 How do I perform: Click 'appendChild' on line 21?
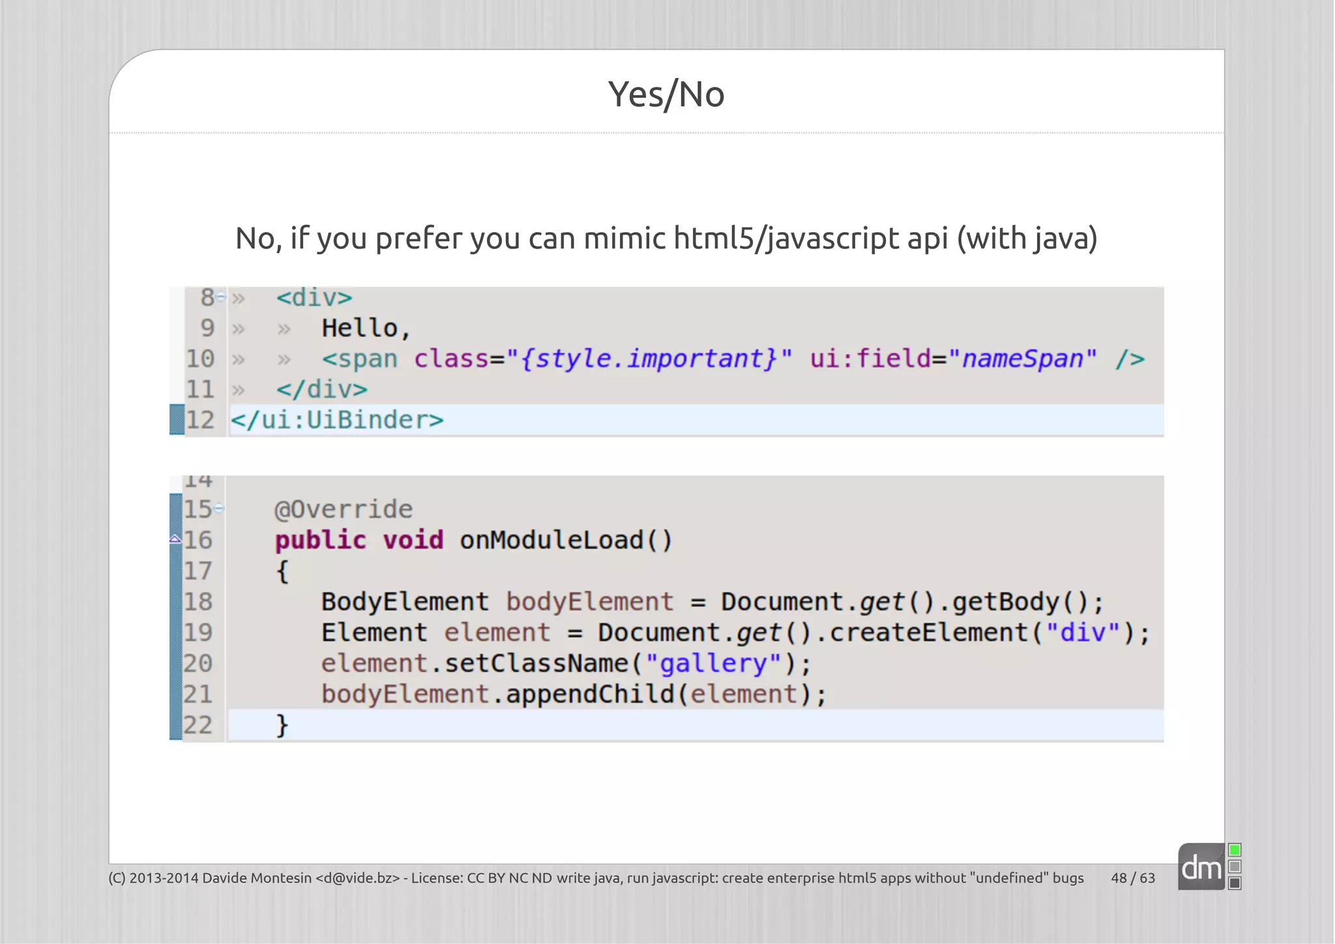[x=590, y=694]
